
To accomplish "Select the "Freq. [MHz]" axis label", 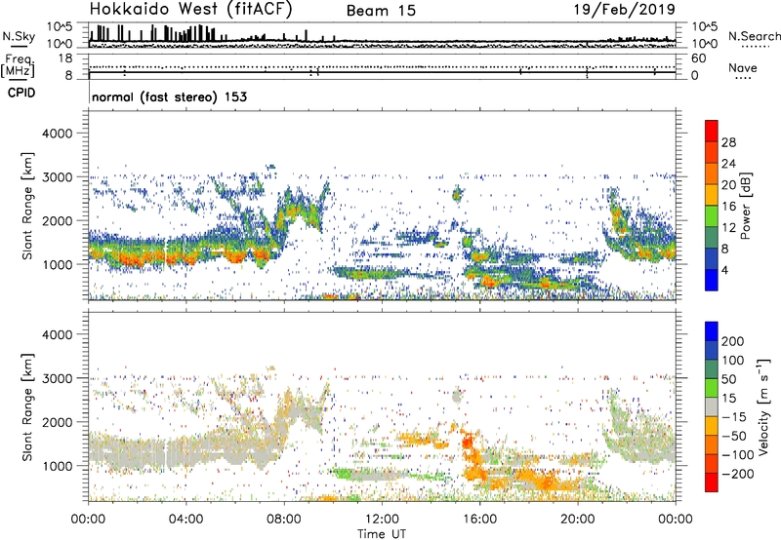I will point(18,66).
